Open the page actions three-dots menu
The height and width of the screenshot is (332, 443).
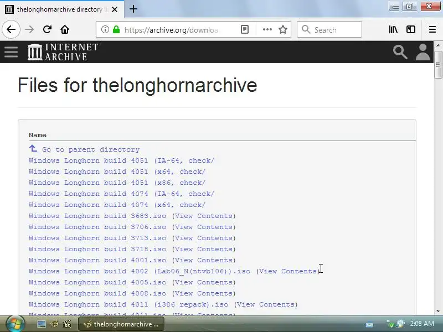point(267,29)
